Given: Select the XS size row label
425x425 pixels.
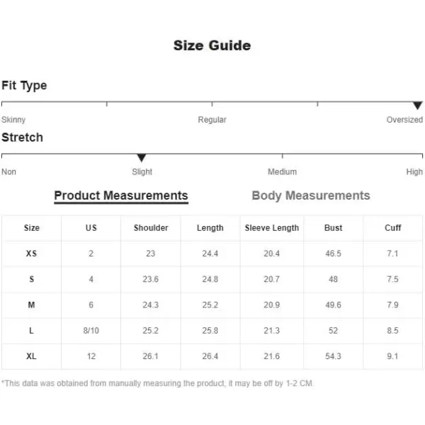Looking at the screenshot, I should point(31,254).
